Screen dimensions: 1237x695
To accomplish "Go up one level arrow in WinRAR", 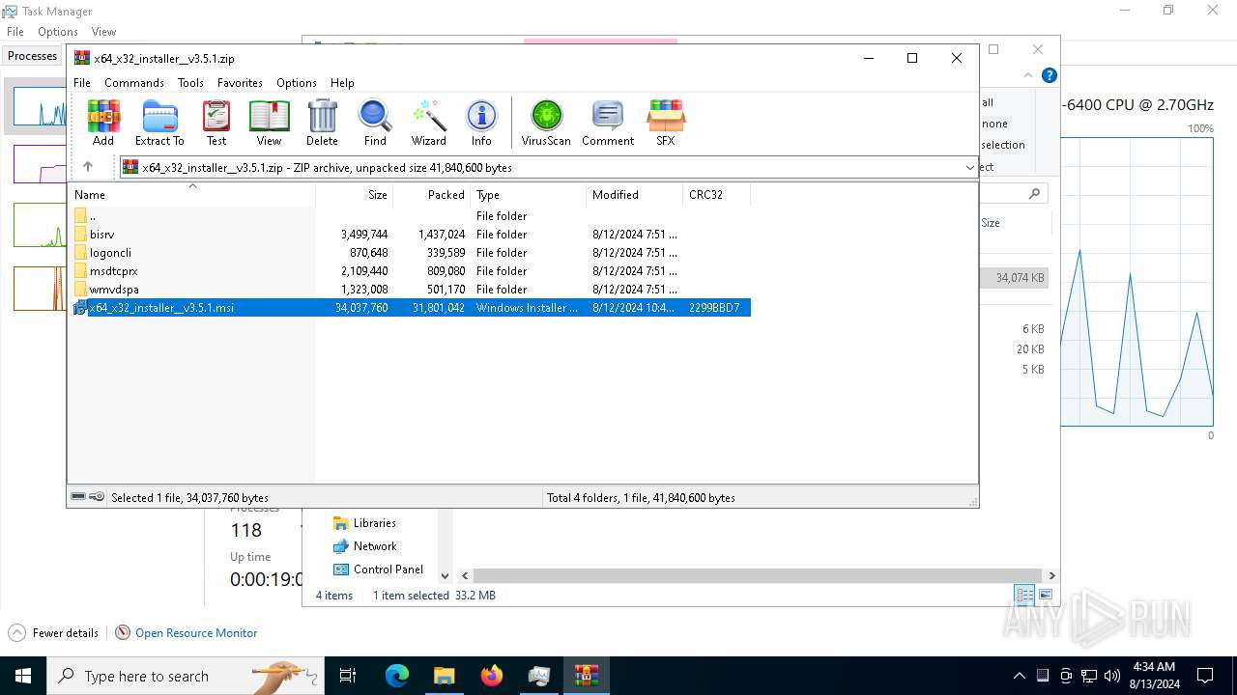I will tap(88, 167).
